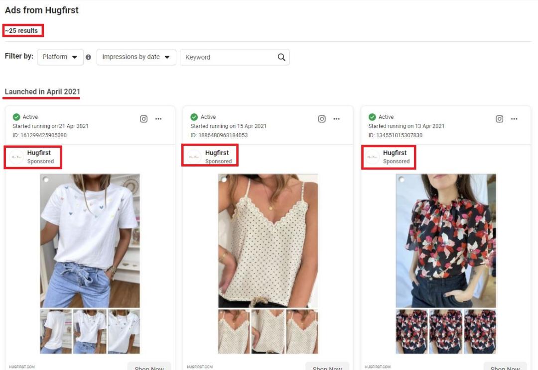Click 'Started running on 15 Apr 2021' text
The height and width of the screenshot is (370, 538).
229,126
